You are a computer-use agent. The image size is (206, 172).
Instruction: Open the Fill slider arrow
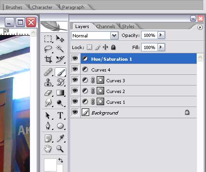coord(161,47)
